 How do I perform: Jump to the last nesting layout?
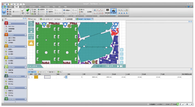[121, 66]
